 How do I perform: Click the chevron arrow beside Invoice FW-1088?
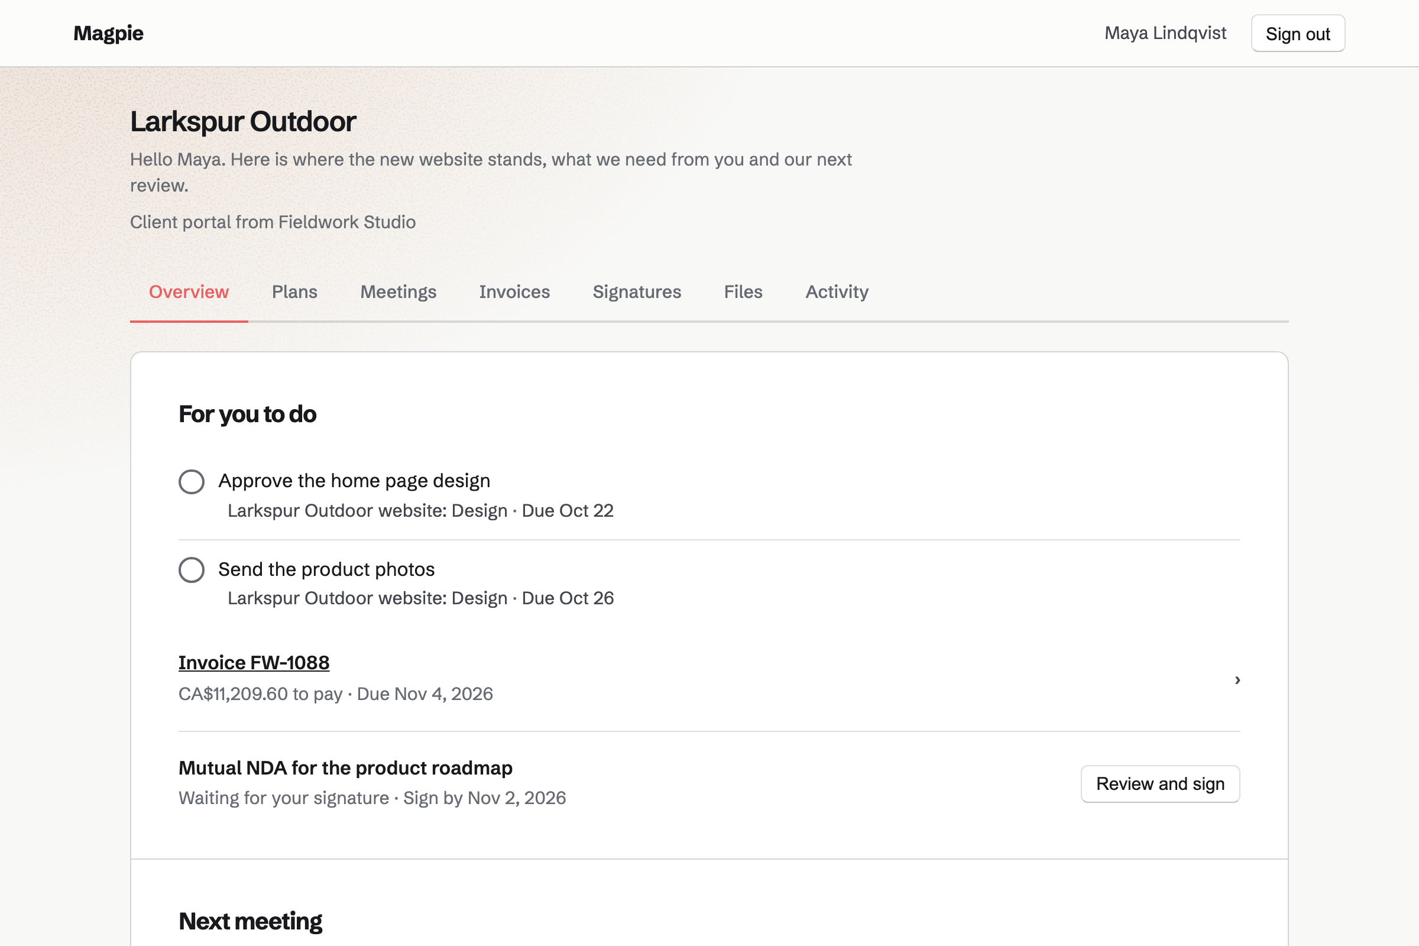point(1237,680)
